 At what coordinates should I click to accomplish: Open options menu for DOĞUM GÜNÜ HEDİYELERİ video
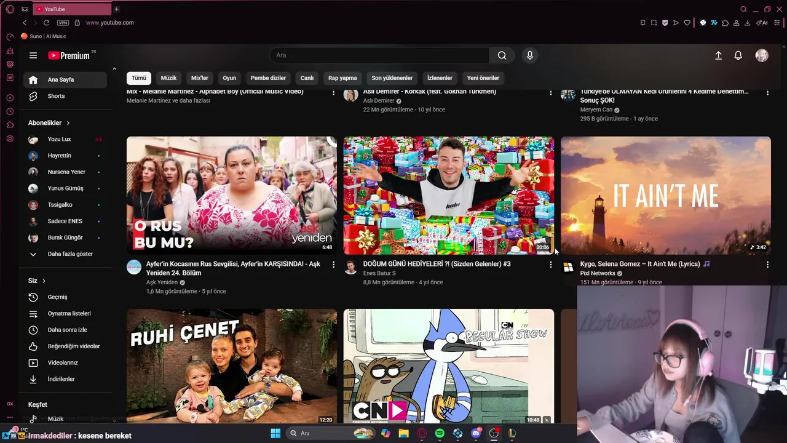550,265
